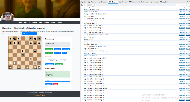Toggle the console sidebar icon
The image size is (190, 102).
tap(82, 5)
